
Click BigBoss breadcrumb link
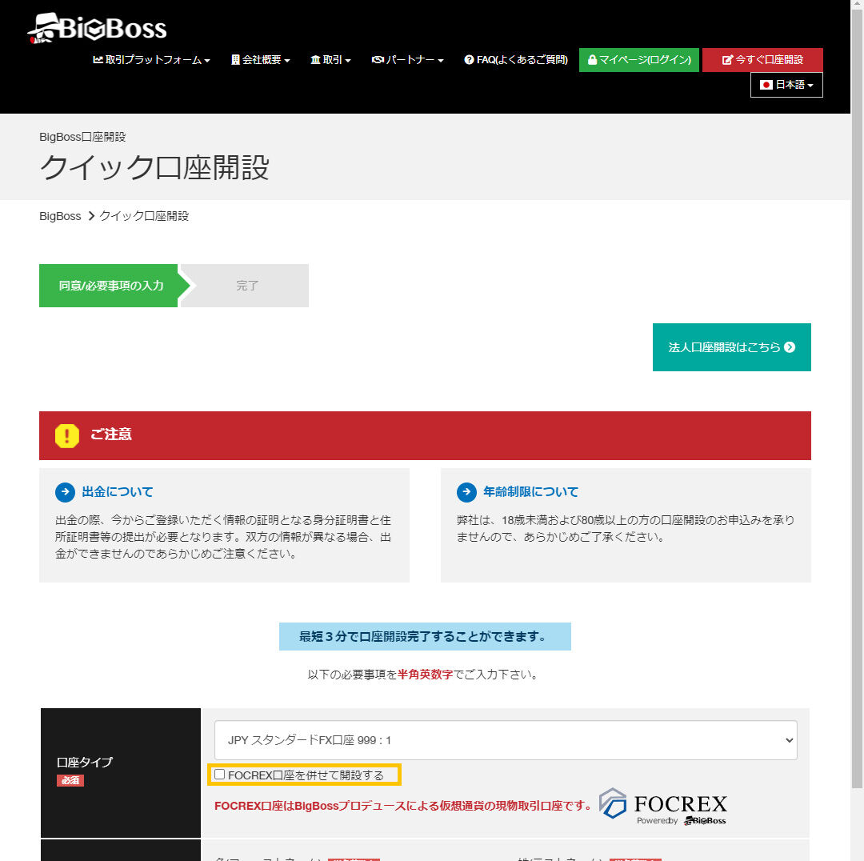click(60, 216)
